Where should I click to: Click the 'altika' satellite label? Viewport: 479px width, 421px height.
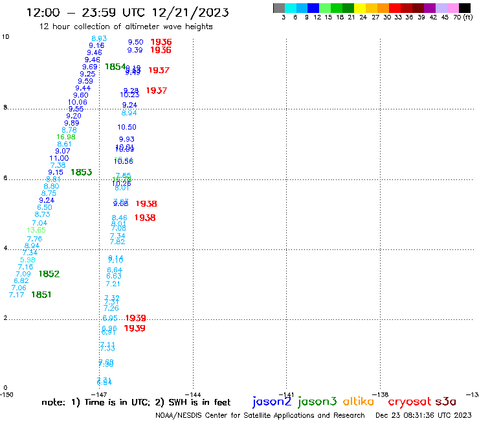[359, 401]
